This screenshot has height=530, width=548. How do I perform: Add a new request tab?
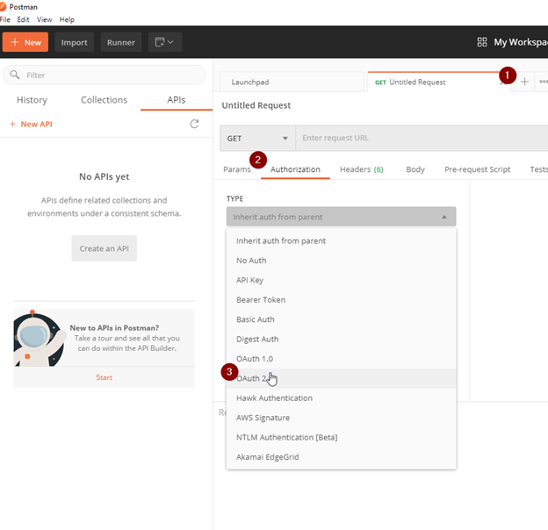coord(524,82)
